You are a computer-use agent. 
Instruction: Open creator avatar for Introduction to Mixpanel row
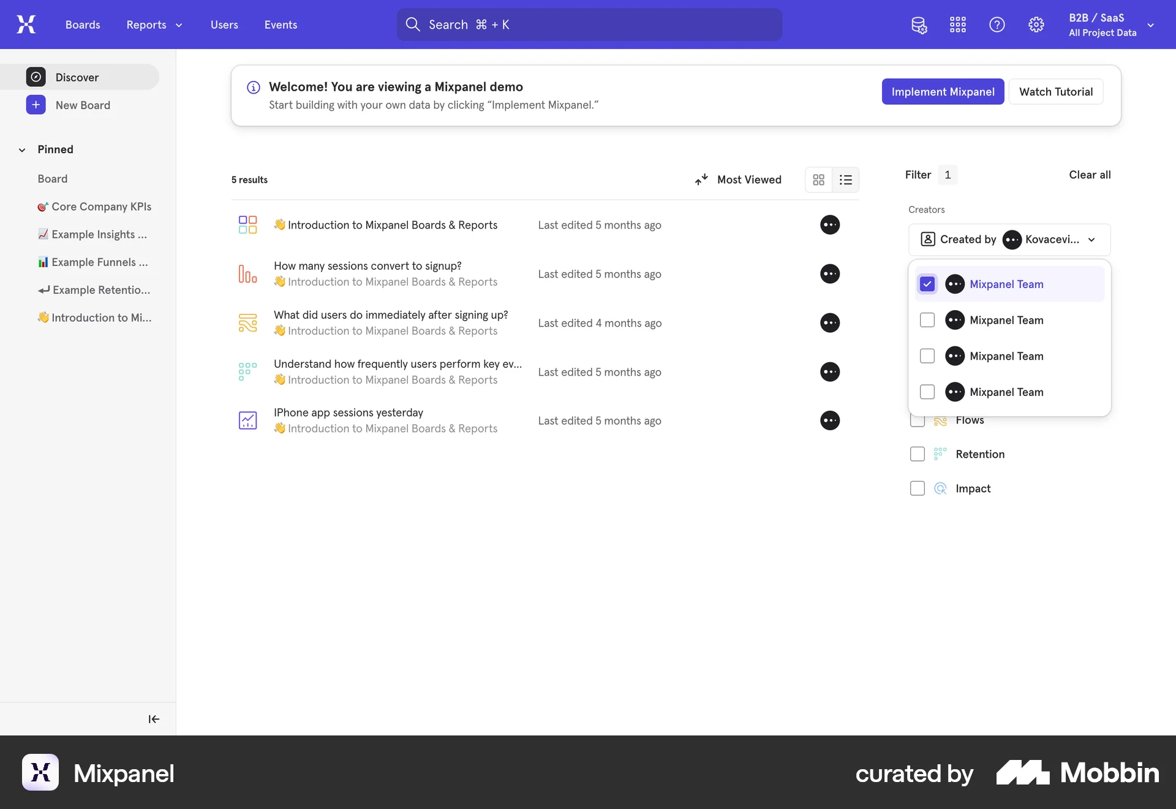tap(830, 225)
